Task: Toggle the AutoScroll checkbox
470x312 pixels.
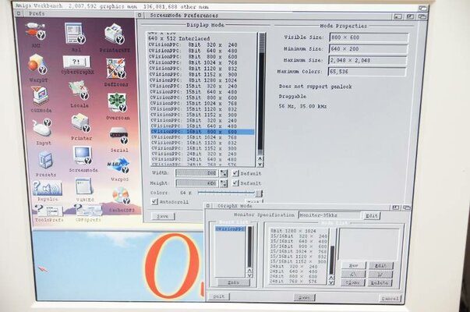Action: tap(156, 201)
